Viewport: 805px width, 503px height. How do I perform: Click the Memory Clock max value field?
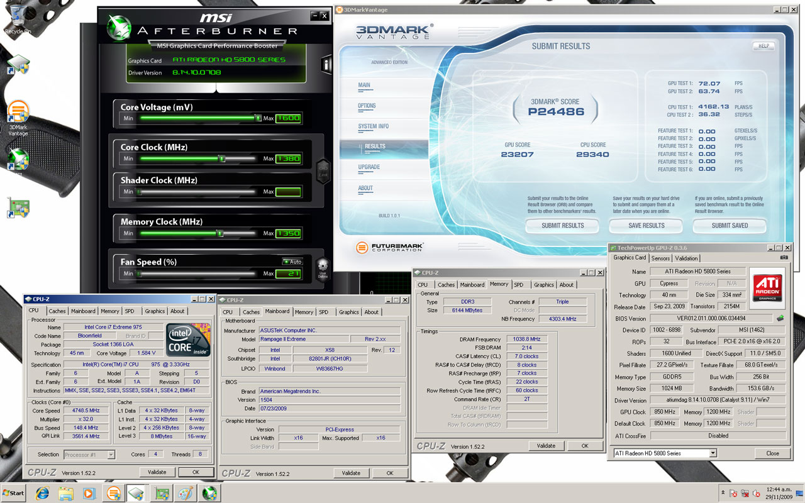pos(288,233)
